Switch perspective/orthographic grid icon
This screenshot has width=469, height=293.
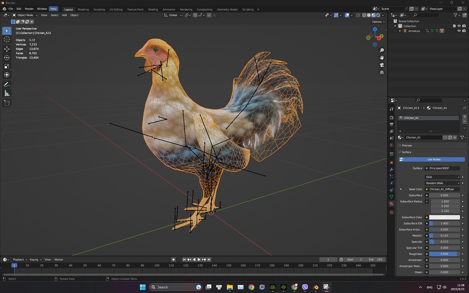(x=382, y=72)
